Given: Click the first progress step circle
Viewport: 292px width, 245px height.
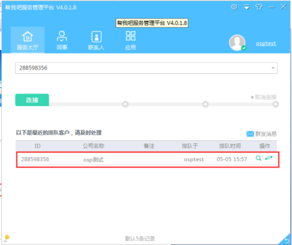Looking at the screenshot, I should point(125,104).
